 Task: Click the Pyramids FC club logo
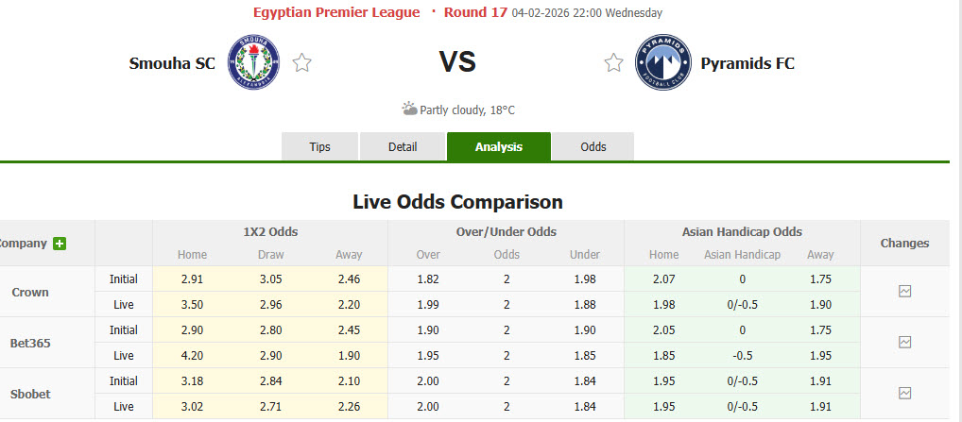tap(663, 63)
